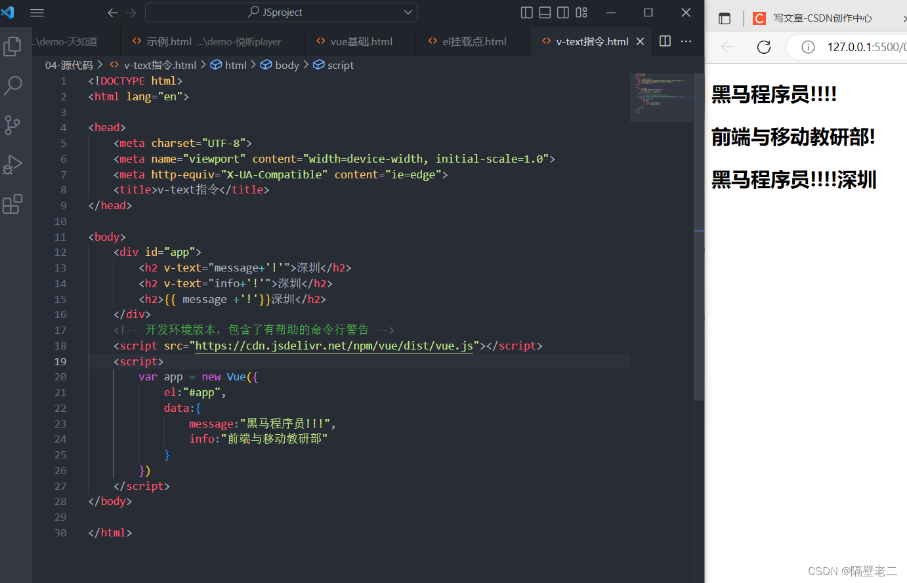
Task: Click the heading 黑马程序员!!!!深圳 in browser
Action: pyautogui.click(x=794, y=180)
